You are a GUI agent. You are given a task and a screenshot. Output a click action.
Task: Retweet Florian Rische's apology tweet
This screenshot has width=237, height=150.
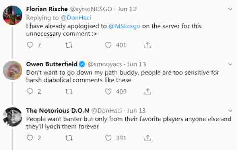(69, 45)
